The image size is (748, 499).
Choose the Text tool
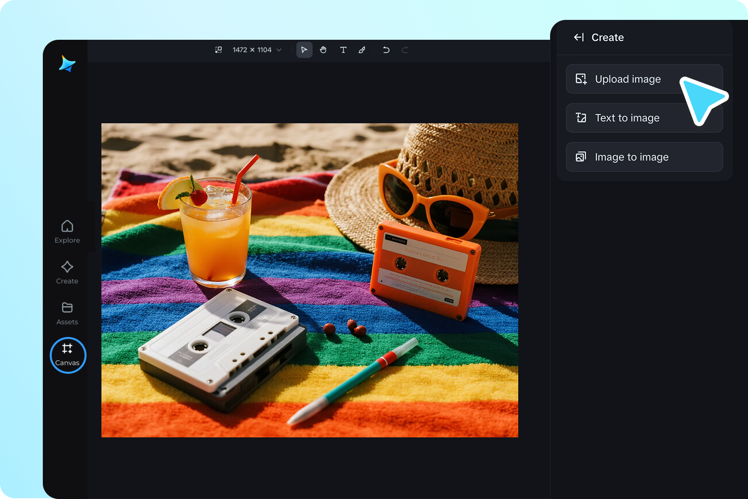(x=343, y=50)
